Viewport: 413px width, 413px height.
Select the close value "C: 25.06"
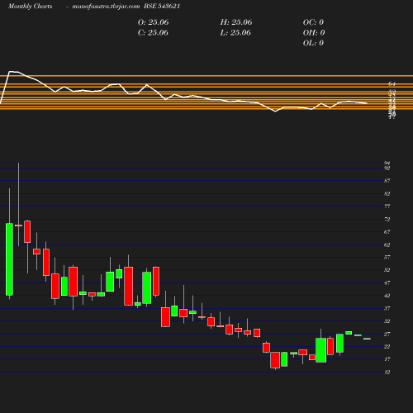click(x=153, y=33)
